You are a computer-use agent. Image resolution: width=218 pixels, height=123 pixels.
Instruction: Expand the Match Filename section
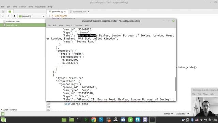(9, 110)
